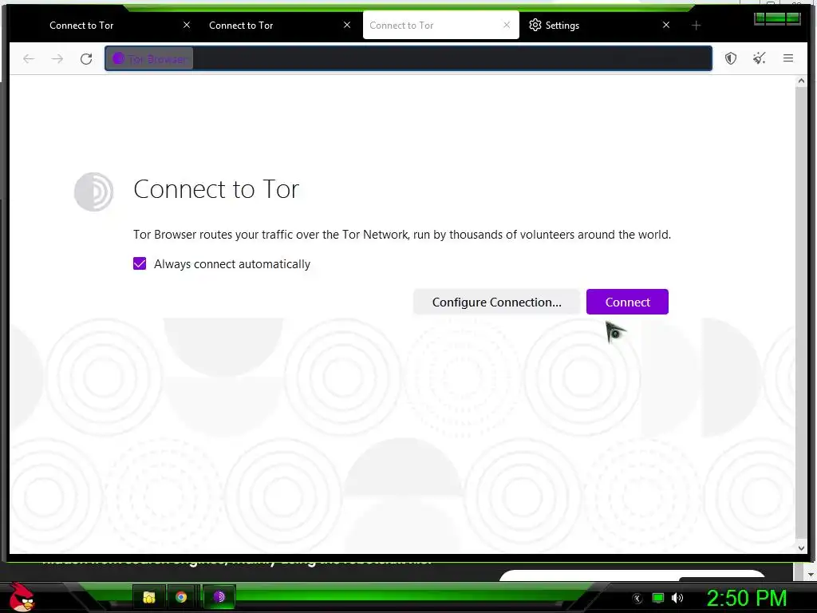Click the purple Connect button
This screenshot has width=817, height=613.
[x=627, y=302]
